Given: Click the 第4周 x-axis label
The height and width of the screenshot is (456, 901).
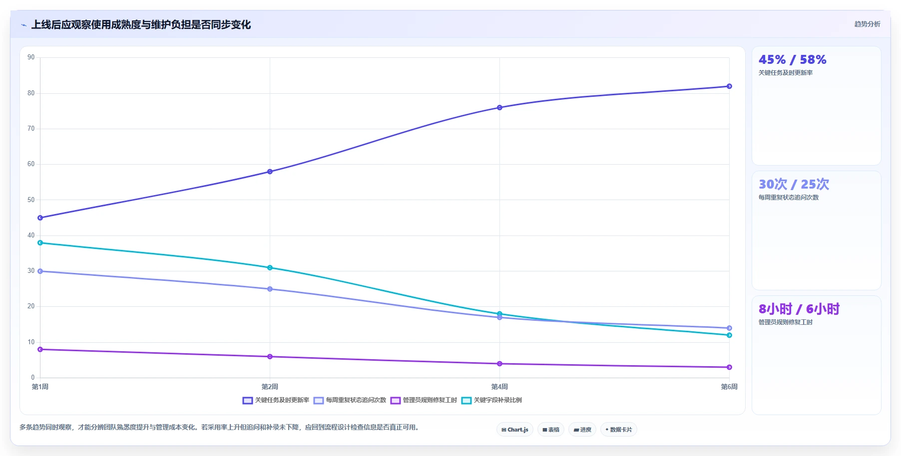Looking at the screenshot, I should [x=499, y=387].
